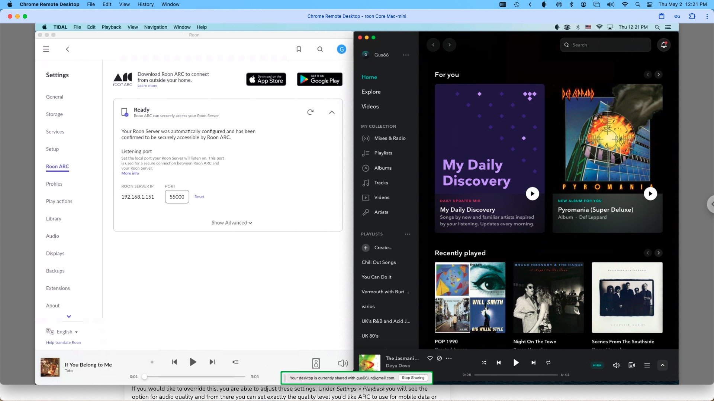Viewport: 714px width, 401px height.
Task: Collapse the Ready status panel
Action: coord(332,112)
